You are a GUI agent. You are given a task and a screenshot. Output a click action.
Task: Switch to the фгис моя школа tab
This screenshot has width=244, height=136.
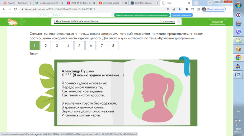point(113,3)
